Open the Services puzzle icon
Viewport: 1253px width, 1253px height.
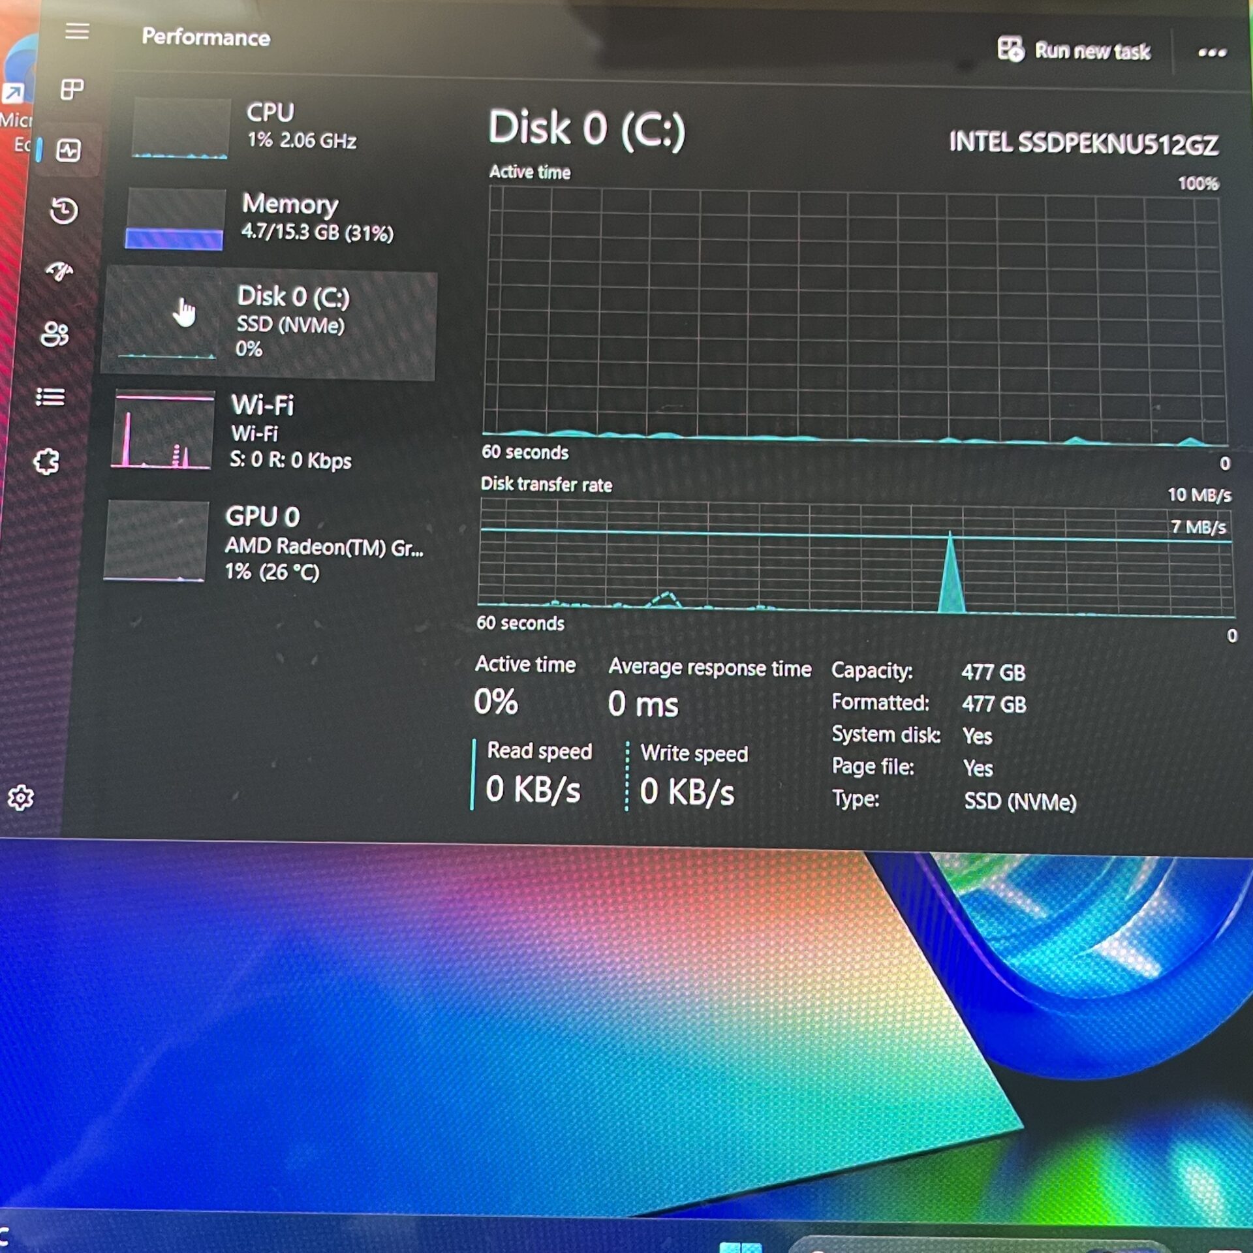(x=46, y=461)
